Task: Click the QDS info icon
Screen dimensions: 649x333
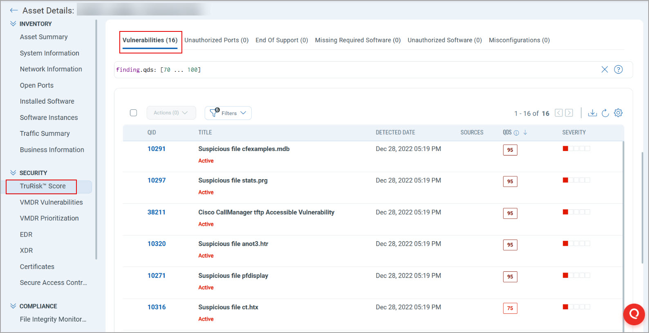Action: click(516, 133)
